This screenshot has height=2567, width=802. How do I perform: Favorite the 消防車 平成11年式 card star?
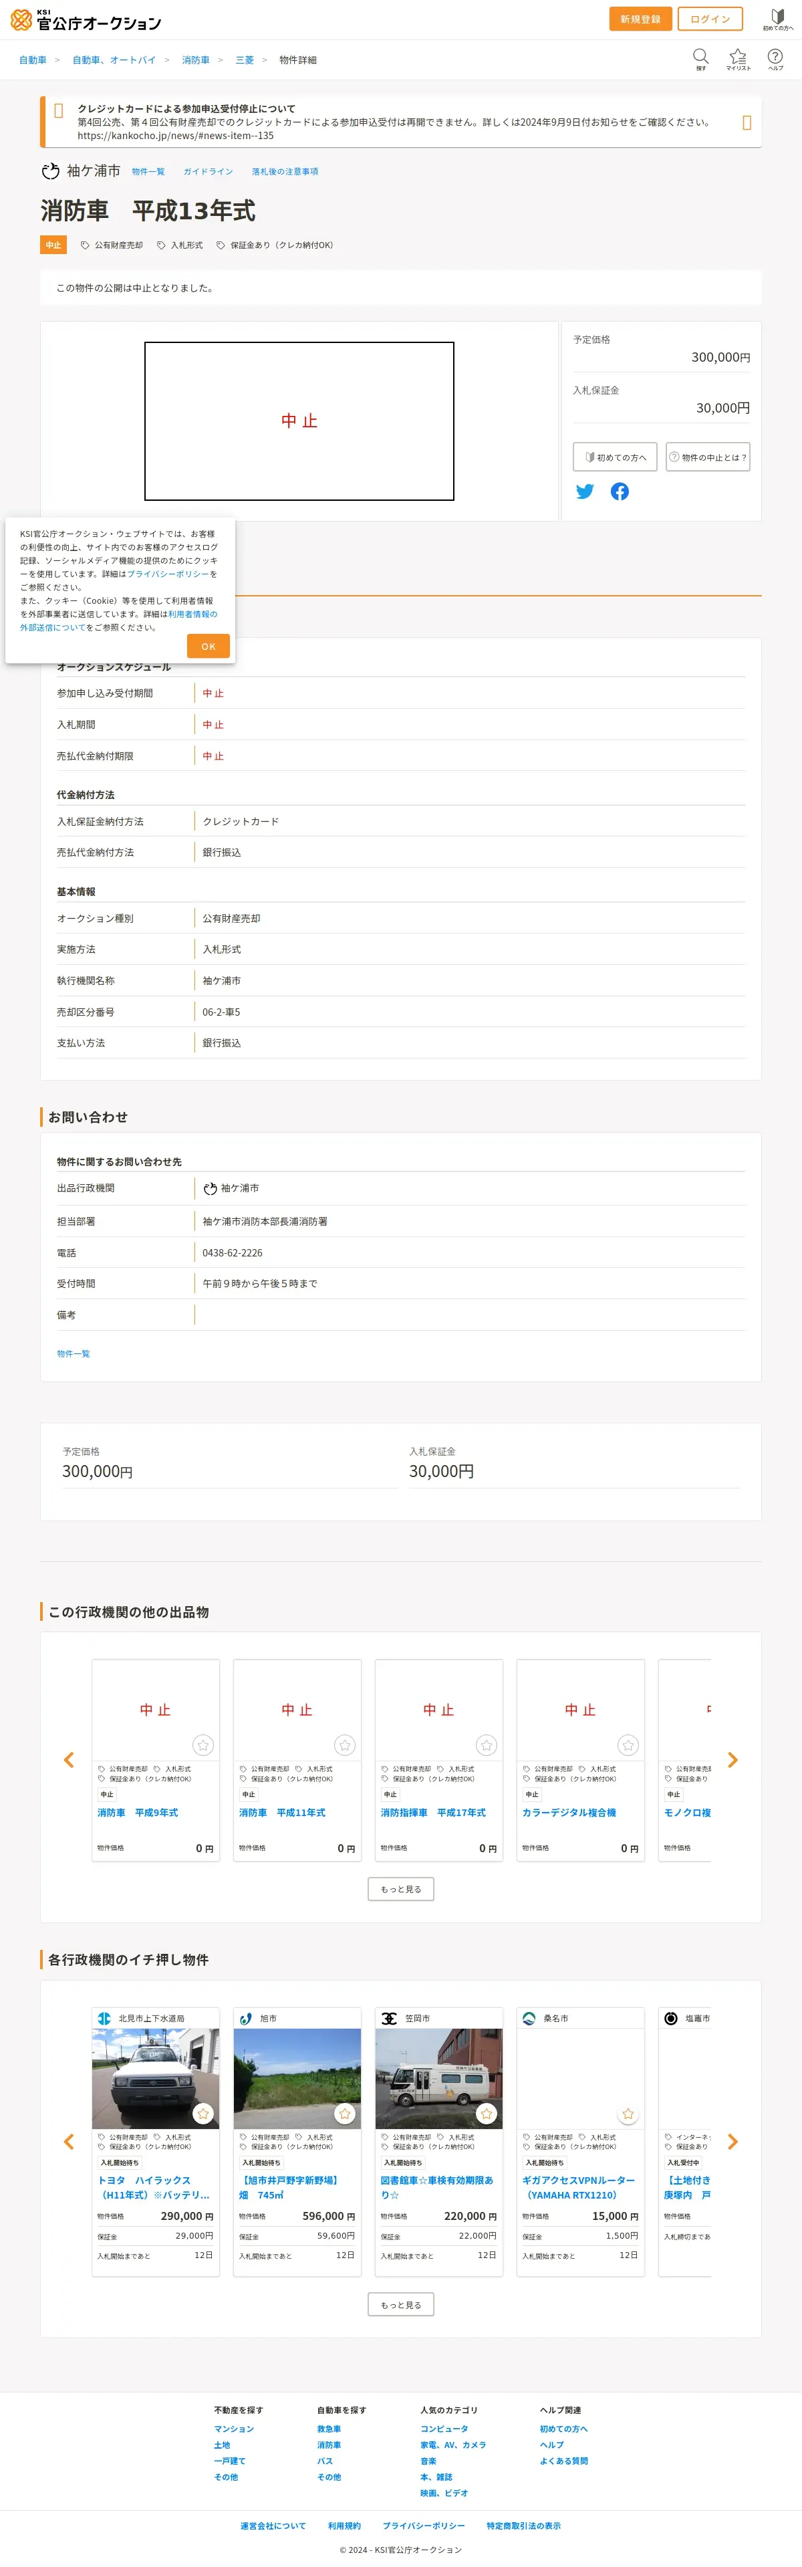(x=345, y=1745)
